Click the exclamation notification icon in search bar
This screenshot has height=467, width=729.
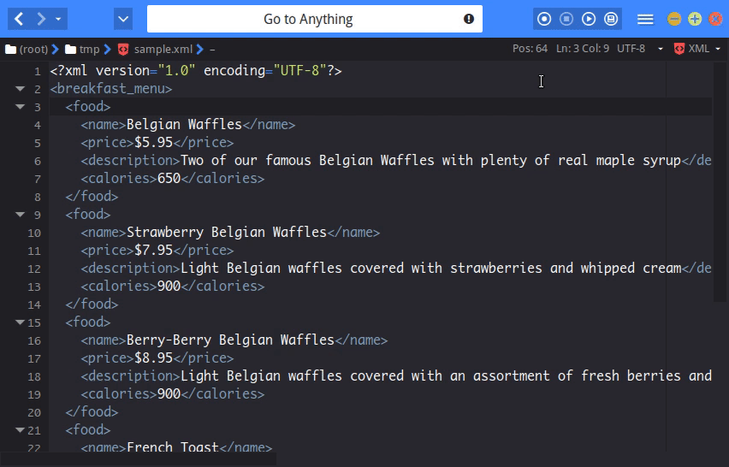point(469,19)
